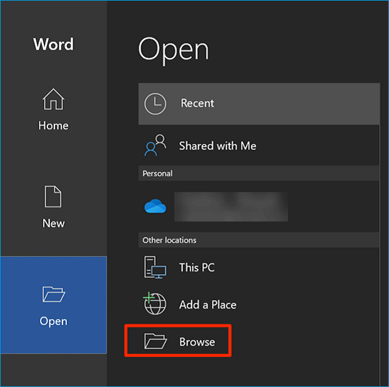Show the Recent documents list

259,104
